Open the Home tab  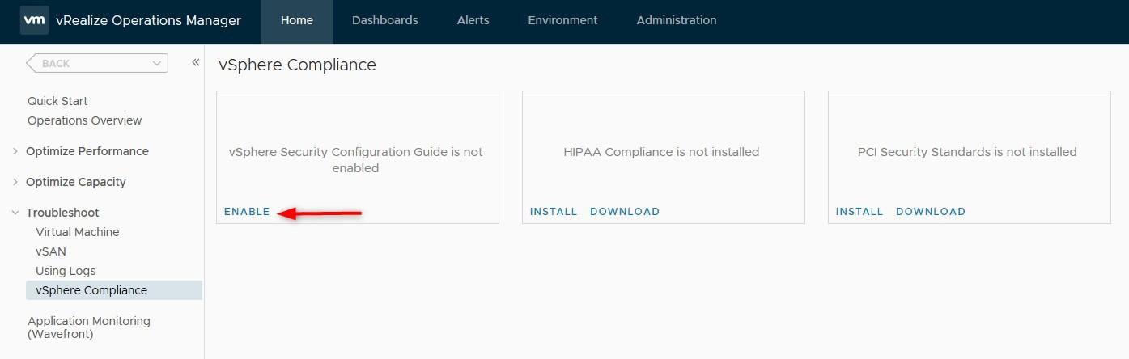click(297, 20)
